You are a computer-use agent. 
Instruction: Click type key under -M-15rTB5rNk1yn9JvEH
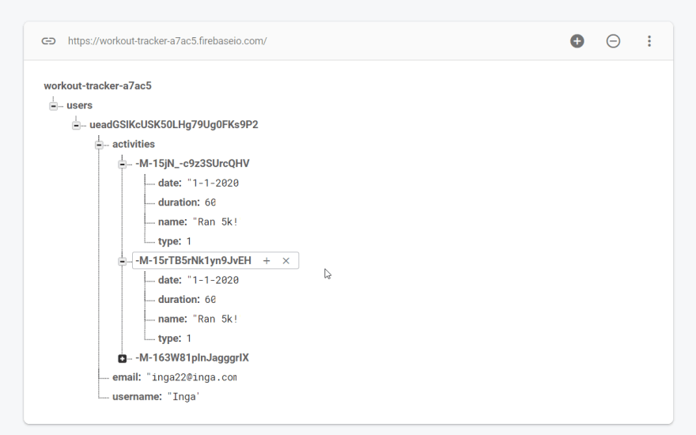(x=169, y=339)
